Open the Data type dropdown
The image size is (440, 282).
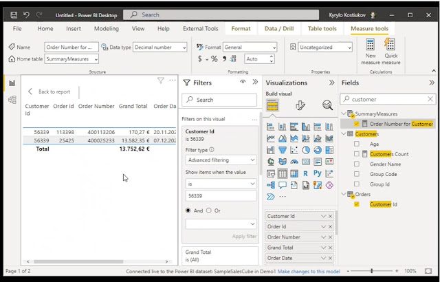click(160, 47)
